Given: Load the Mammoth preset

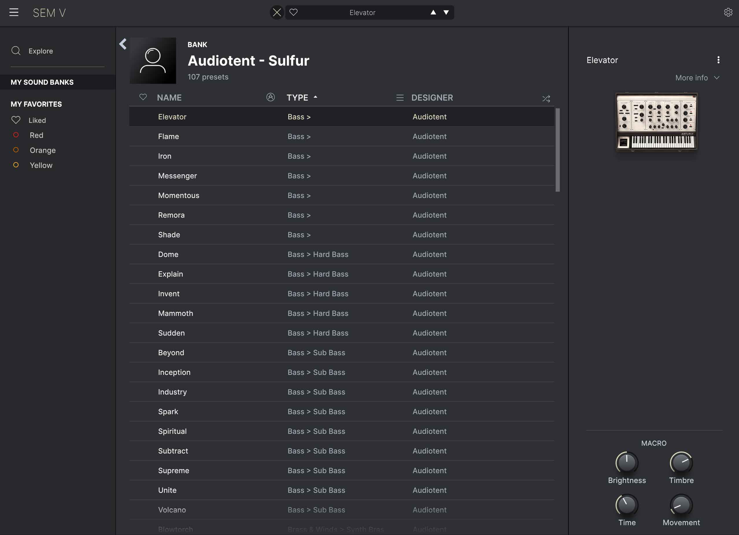Looking at the screenshot, I should coord(175,313).
